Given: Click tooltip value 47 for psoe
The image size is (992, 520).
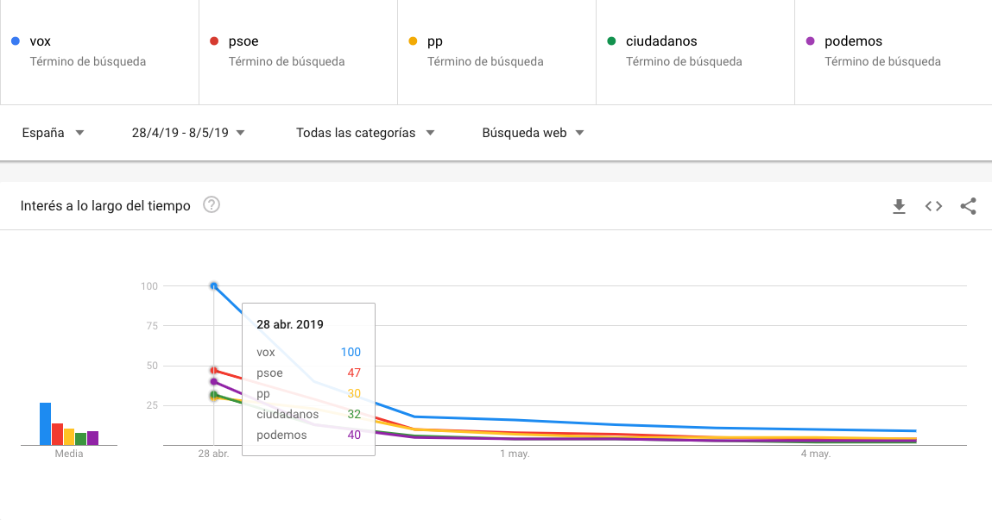Looking at the screenshot, I should [354, 373].
